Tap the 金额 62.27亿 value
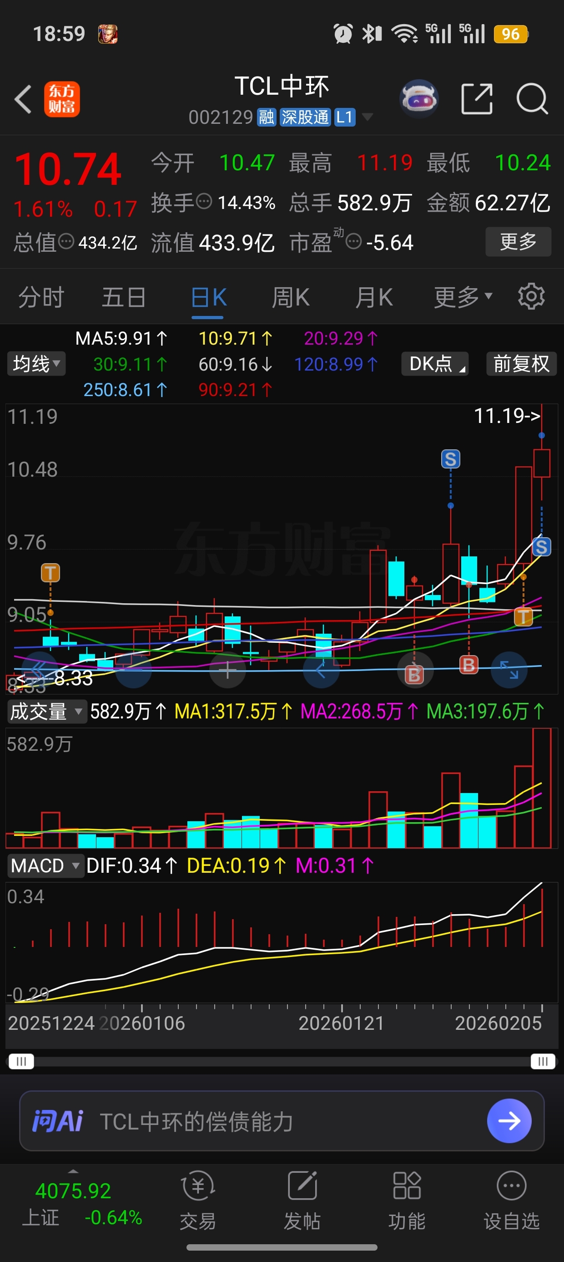This screenshot has width=564, height=1262. pyautogui.click(x=512, y=202)
